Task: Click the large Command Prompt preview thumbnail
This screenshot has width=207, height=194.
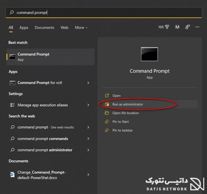Action: click(x=149, y=54)
